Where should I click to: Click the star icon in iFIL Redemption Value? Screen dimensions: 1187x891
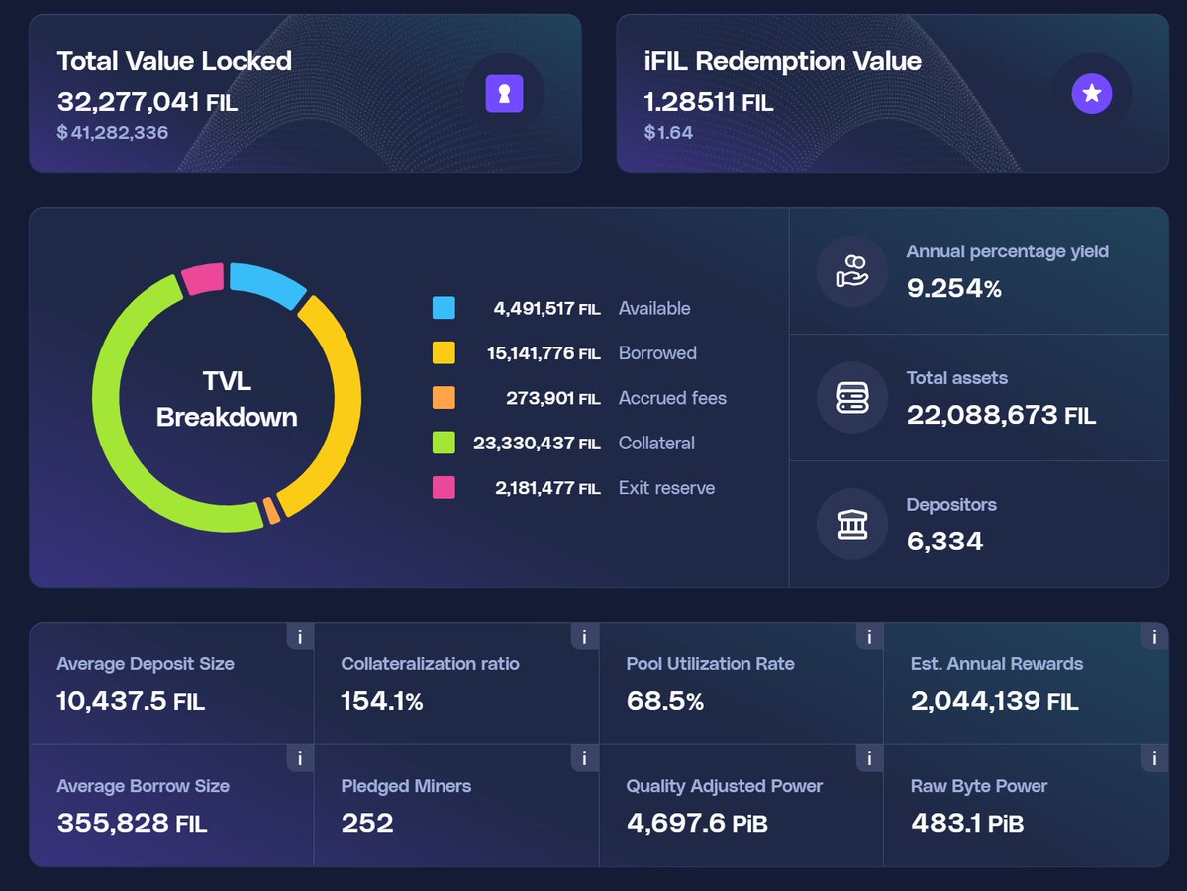pyautogui.click(x=1091, y=94)
